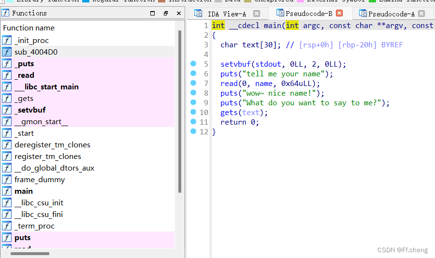The width and height of the screenshot is (435, 258).
Task: Toggle breakpoint dot on line 11
Action: point(193,122)
